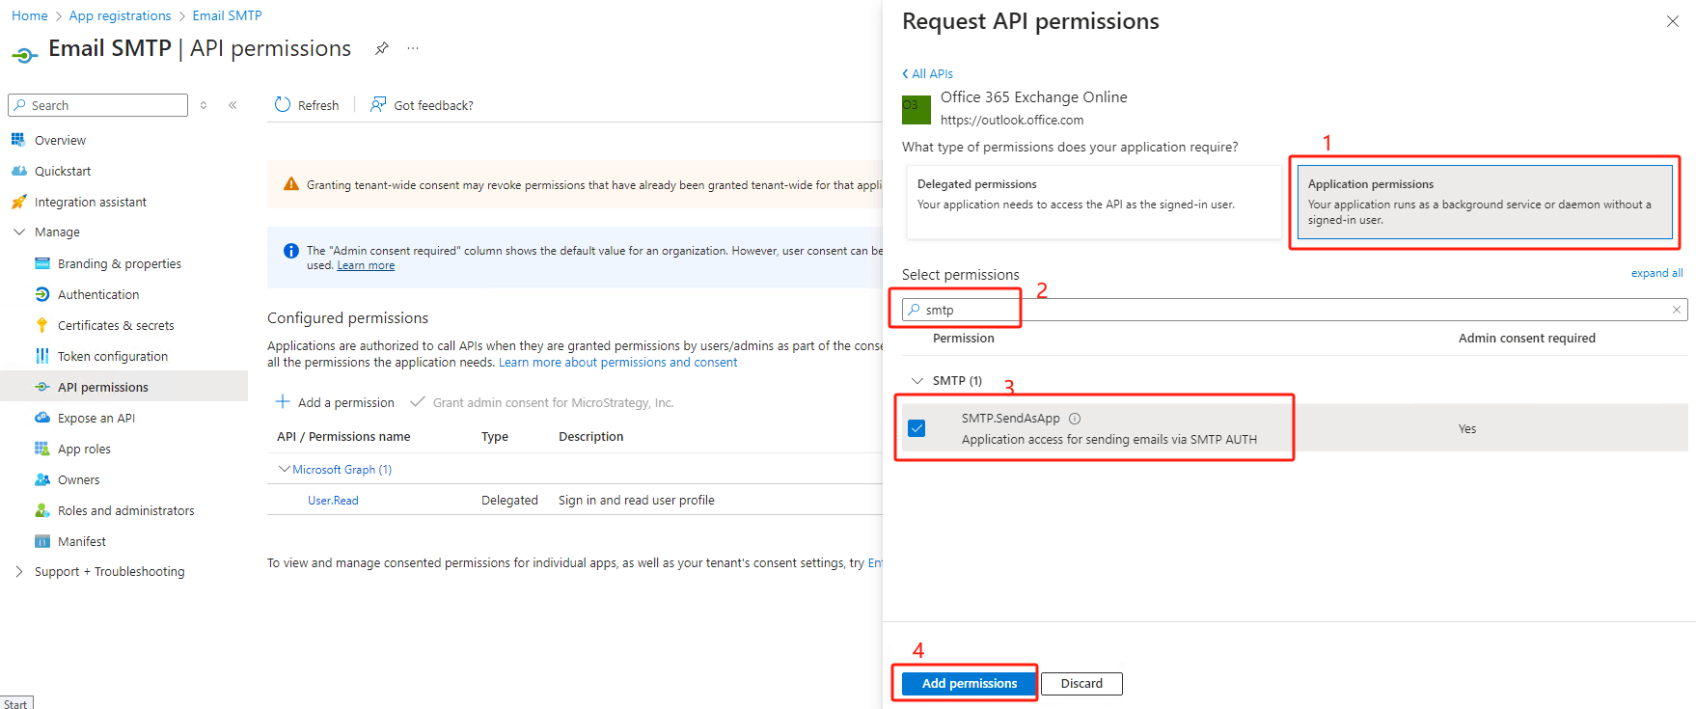The height and width of the screenshot is (709, 1696).
Task: Close the Request API permissions panel
Action: point(1673,21)
